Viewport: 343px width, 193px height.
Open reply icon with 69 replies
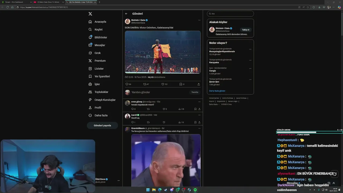[x=127, y=84]
